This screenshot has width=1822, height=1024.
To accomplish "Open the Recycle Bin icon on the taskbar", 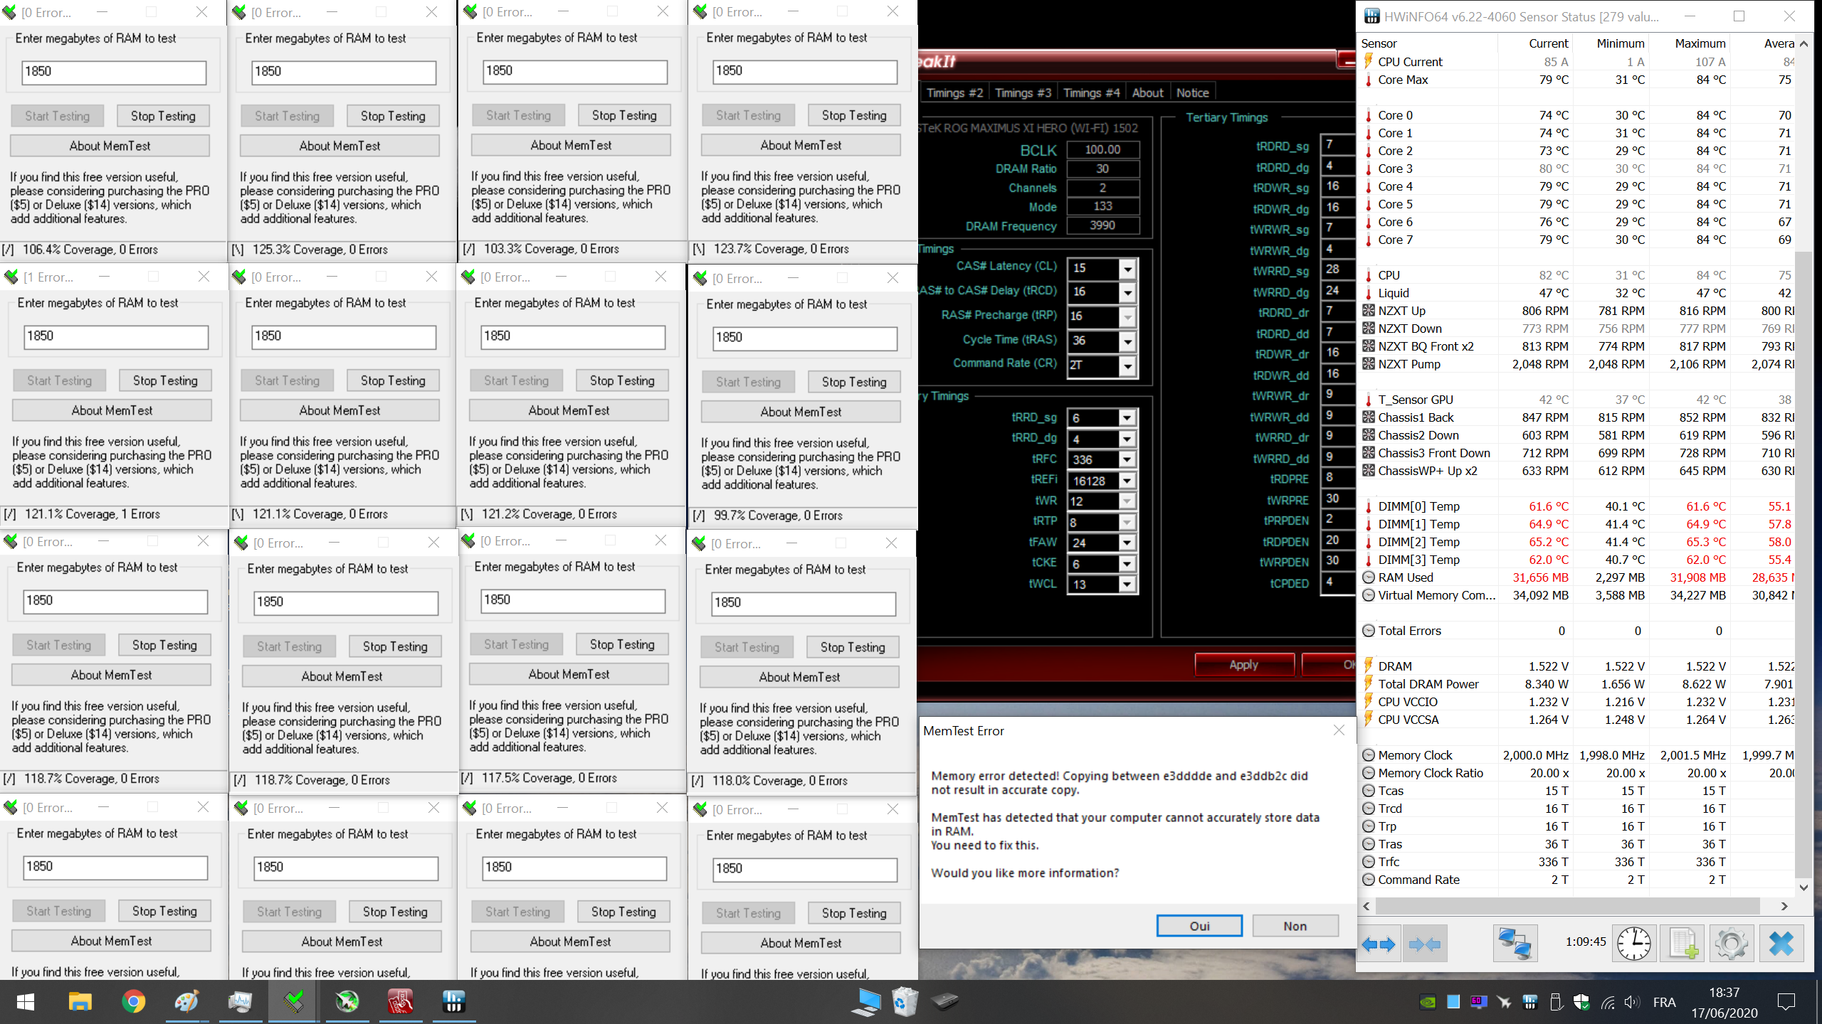I will click(905, 1002).
